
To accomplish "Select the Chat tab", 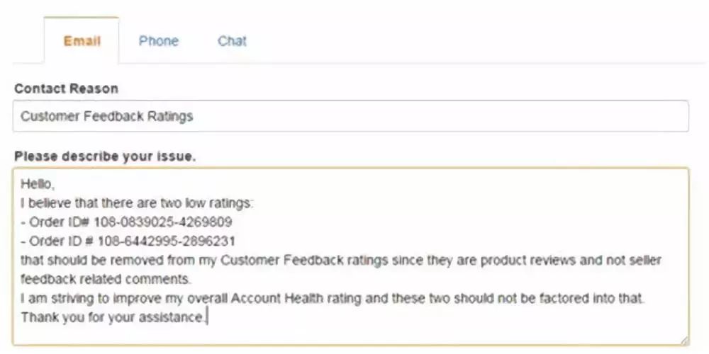I will 232,41.
